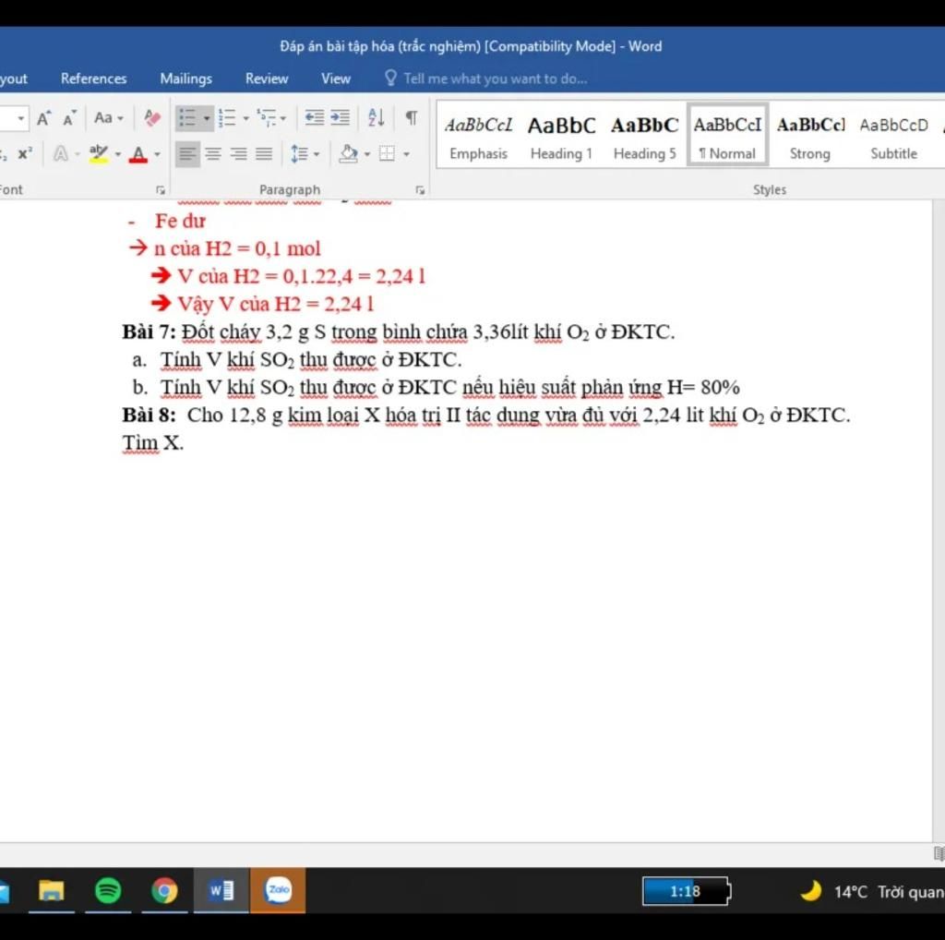Center align the text
945x940 pixels.
(x=213, y=154)
